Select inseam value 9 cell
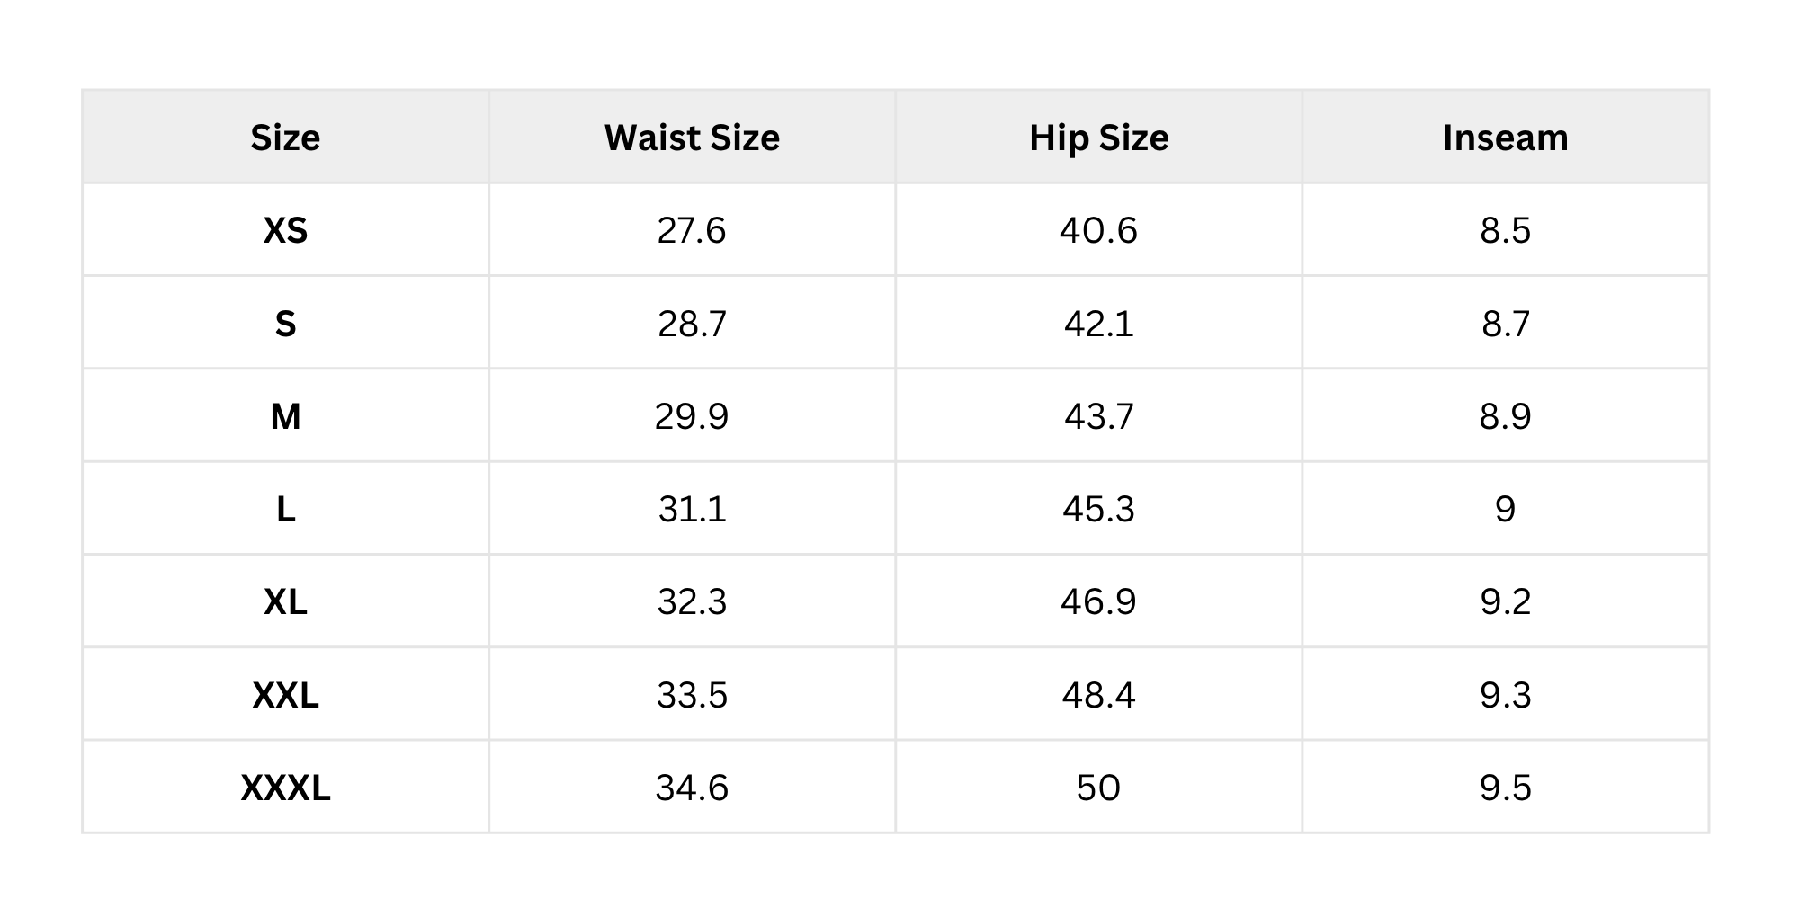Viewport: 1799px width, 899px height. point(1505,510)
